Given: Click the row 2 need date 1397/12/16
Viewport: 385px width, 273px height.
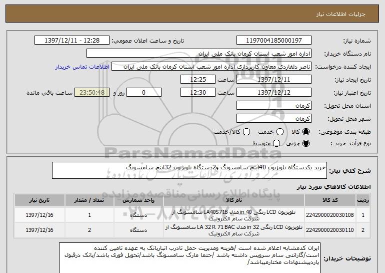Looking at the screenshot, I should point(39,230).
